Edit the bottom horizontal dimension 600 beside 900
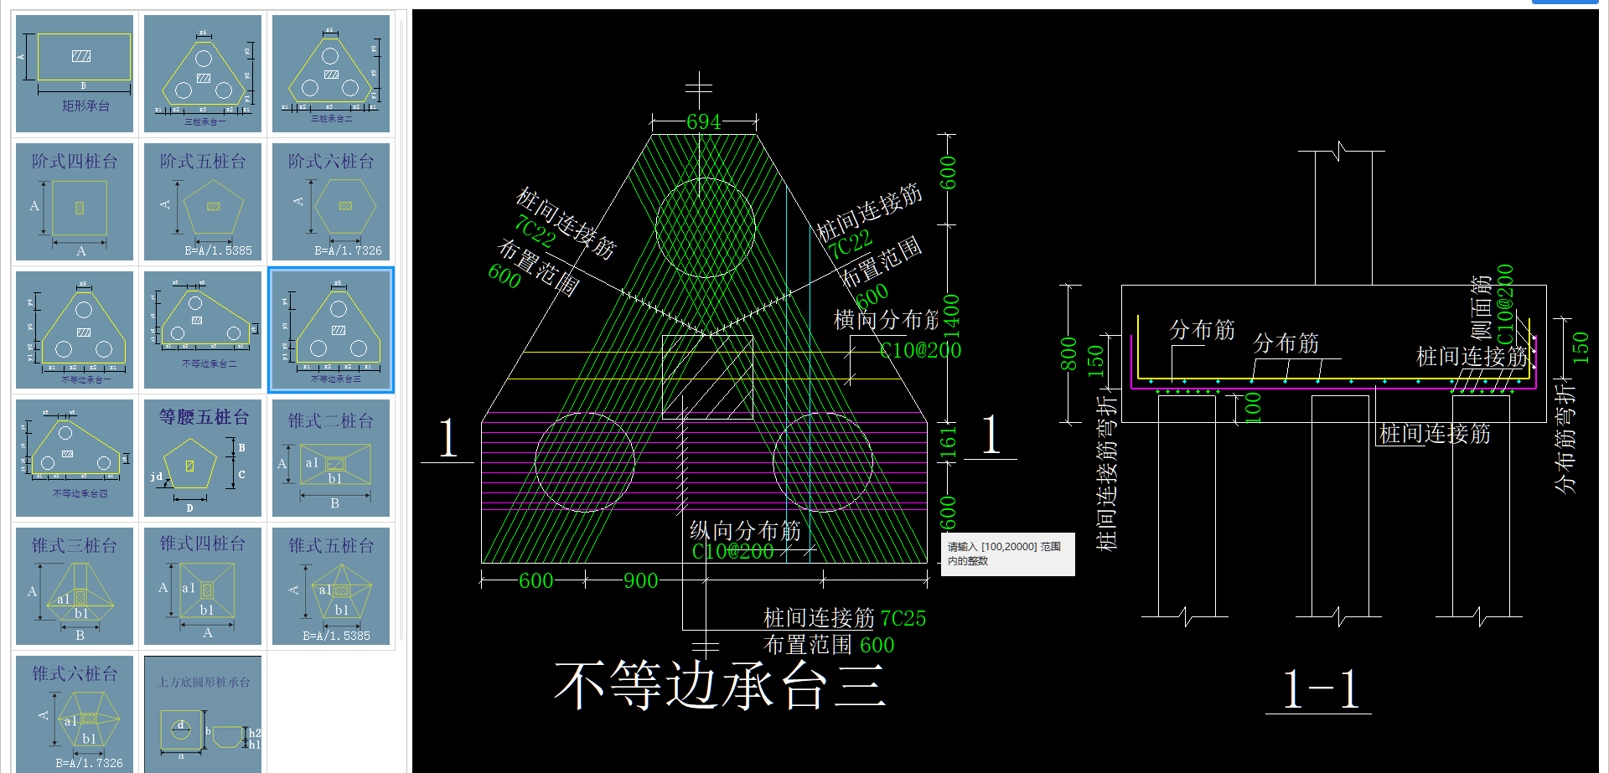1609x773 pixels. (x=536, y=580)
